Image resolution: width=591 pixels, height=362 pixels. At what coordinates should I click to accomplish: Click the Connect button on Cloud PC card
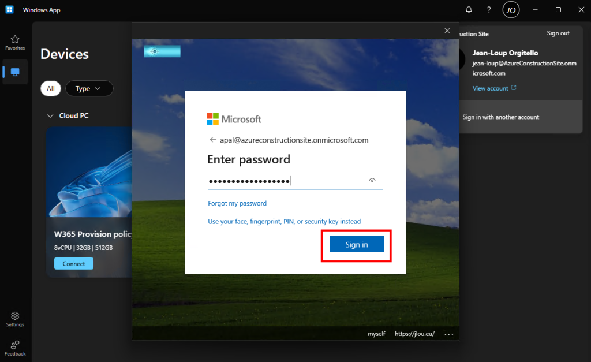(74, 264)
